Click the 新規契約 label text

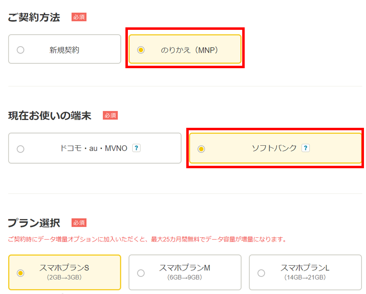(x=64, y=50)
